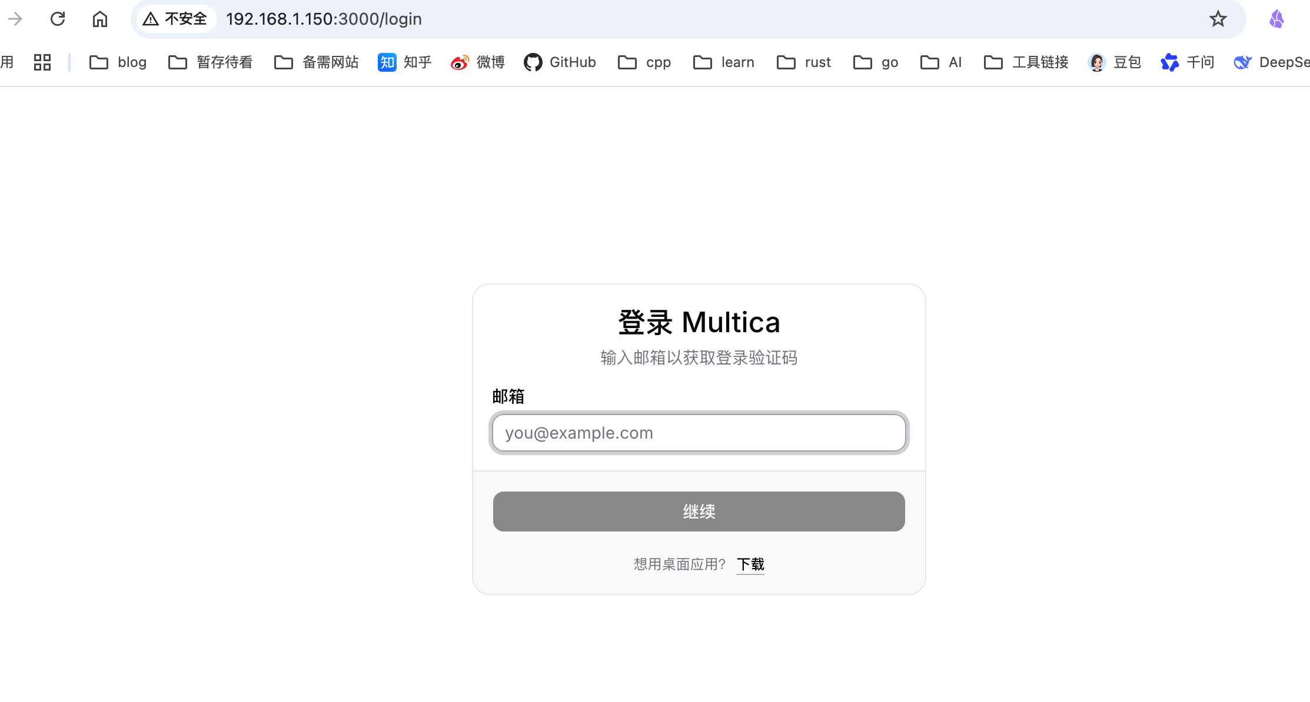Click the 登录 Multica heading
The height and width of the screenshot is (702, 1310).
coord(699,322)
